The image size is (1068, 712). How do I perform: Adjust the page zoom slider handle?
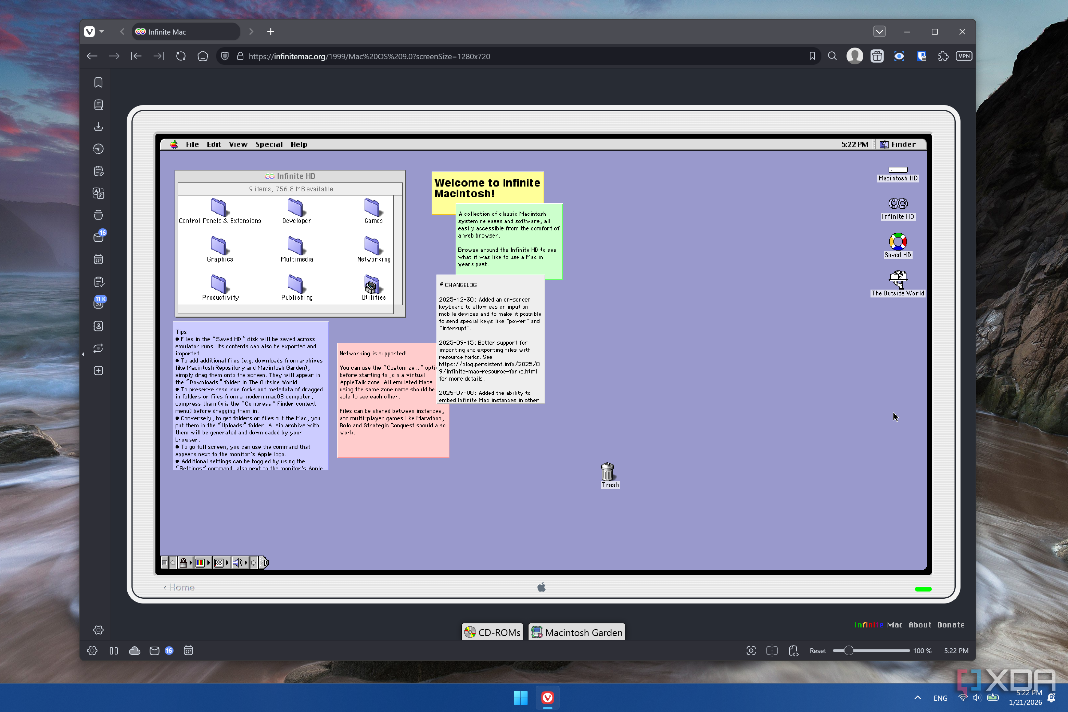tap(848, 651)
